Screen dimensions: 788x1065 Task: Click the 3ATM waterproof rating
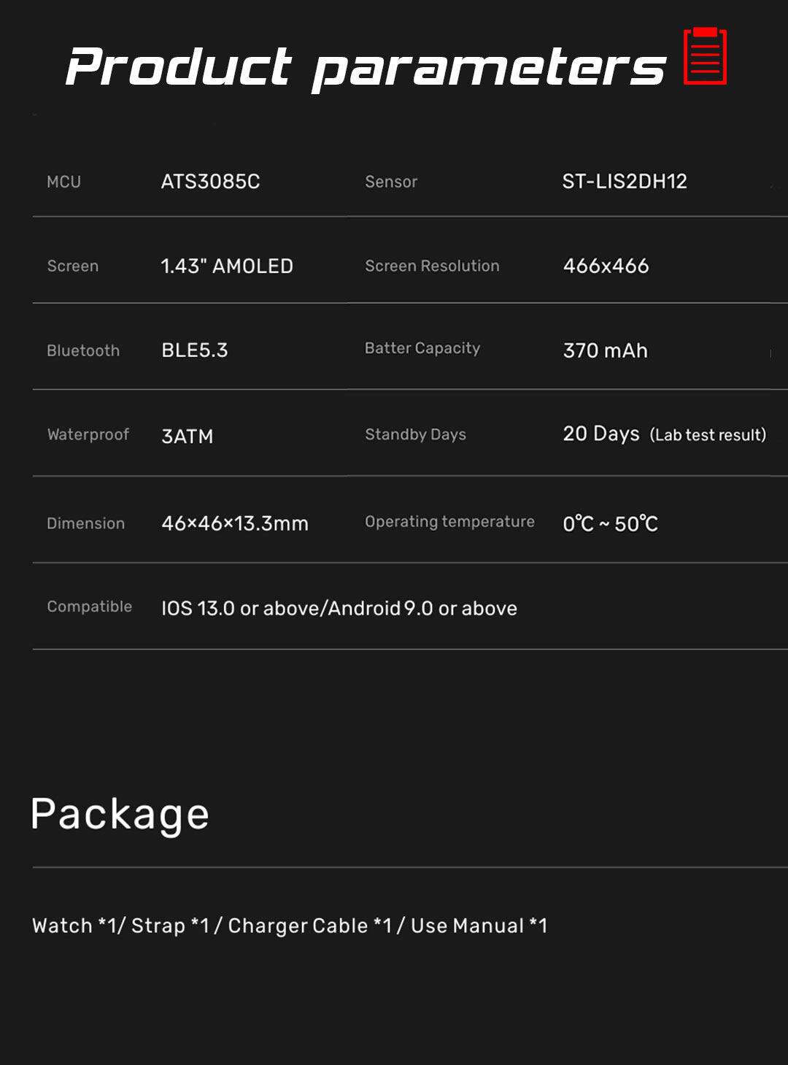(x=188, y=437)
